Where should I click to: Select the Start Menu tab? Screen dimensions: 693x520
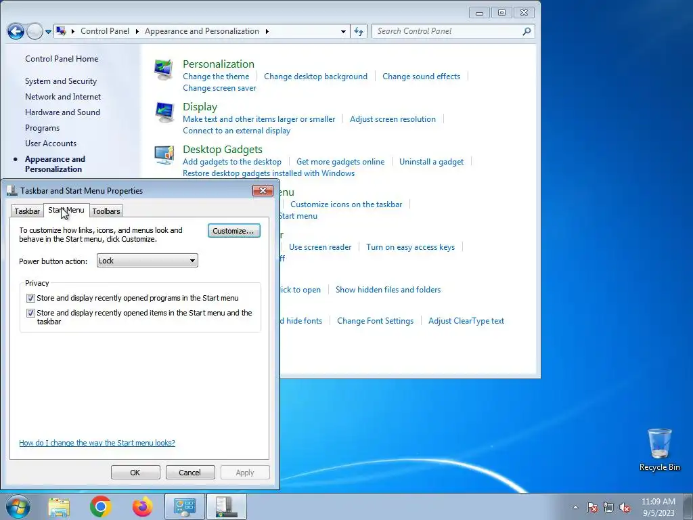point(66,210)
